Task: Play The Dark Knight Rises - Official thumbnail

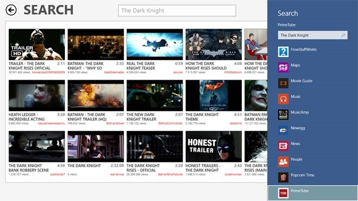Action: [x=155, y=146]
